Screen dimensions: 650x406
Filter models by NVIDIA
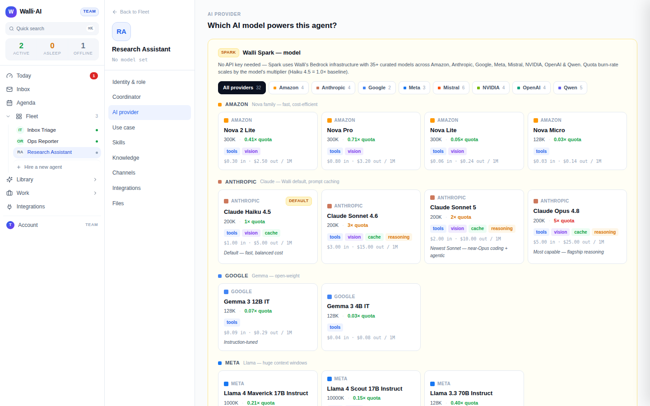(491, 88)
